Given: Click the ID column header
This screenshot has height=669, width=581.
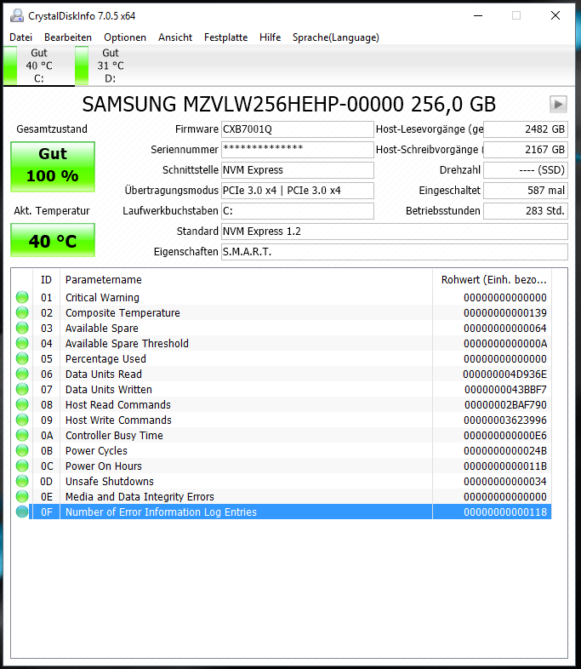Looking at the screenshot, I should coord(46,280).
